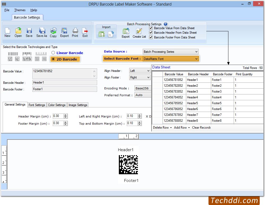Select cell 123456784852 in Data Sheet
The image size is (265, 205).
coord(174,97)
